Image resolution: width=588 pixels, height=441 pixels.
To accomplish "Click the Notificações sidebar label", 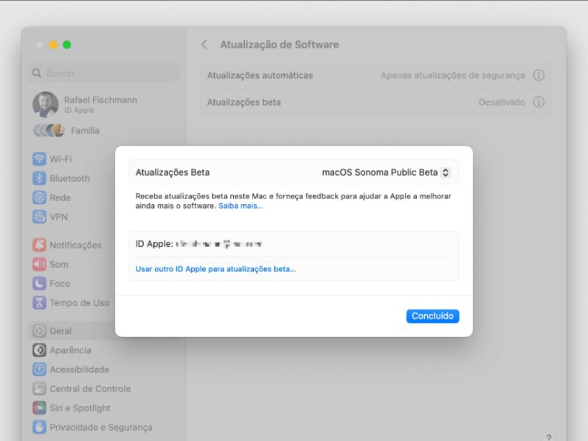I will 76,245.
